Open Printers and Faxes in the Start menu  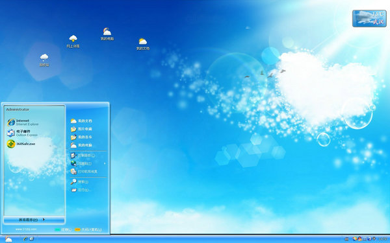pyautogui.click(x=84, y=171)
